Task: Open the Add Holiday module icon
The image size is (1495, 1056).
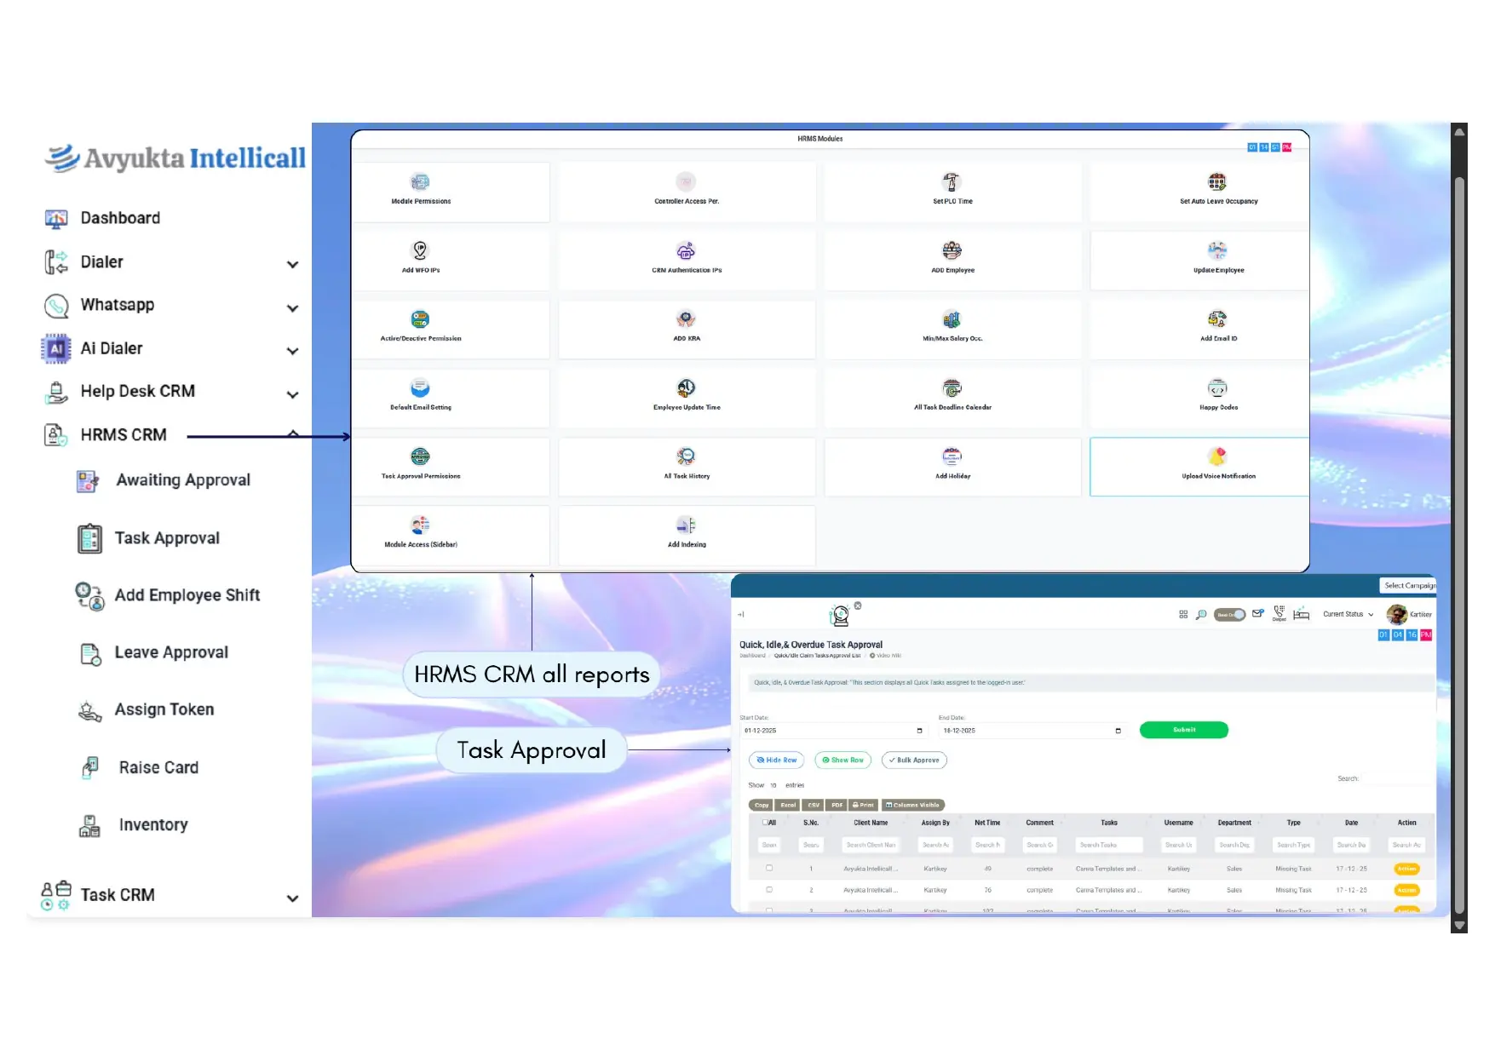Action: pyautogui.click(x=952, y=456)
